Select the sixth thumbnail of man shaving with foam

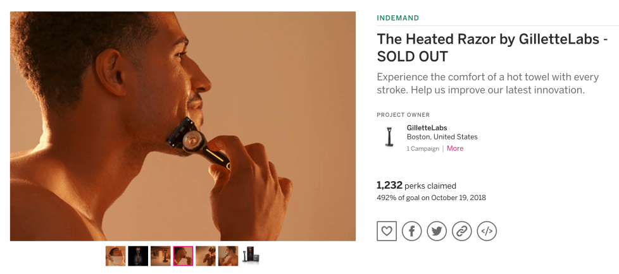pyautogui.click(x=228, y=256)
